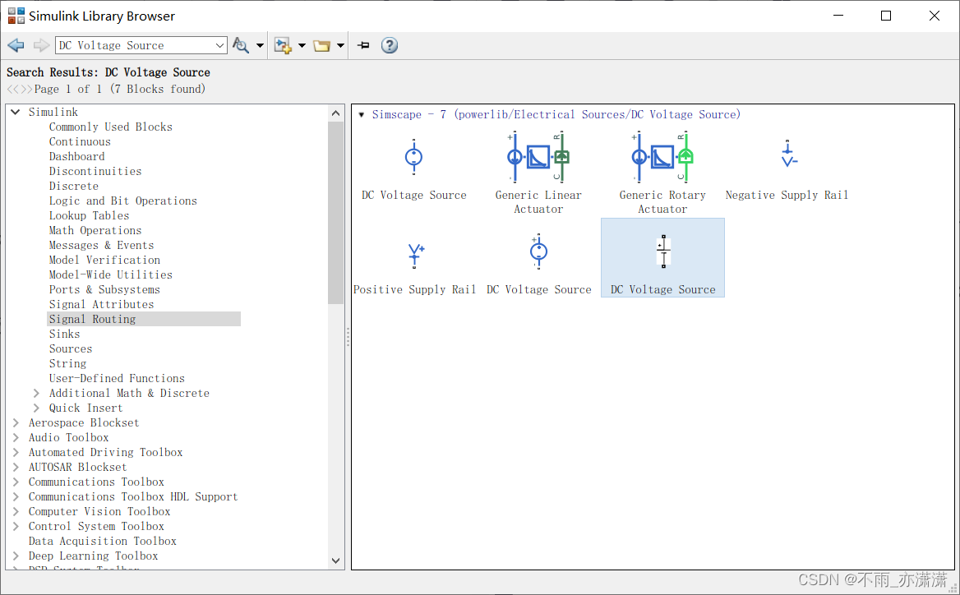Select Ports & Subsystems library
This screenshot has width=960, height=595.
click(x=104, y=289)
